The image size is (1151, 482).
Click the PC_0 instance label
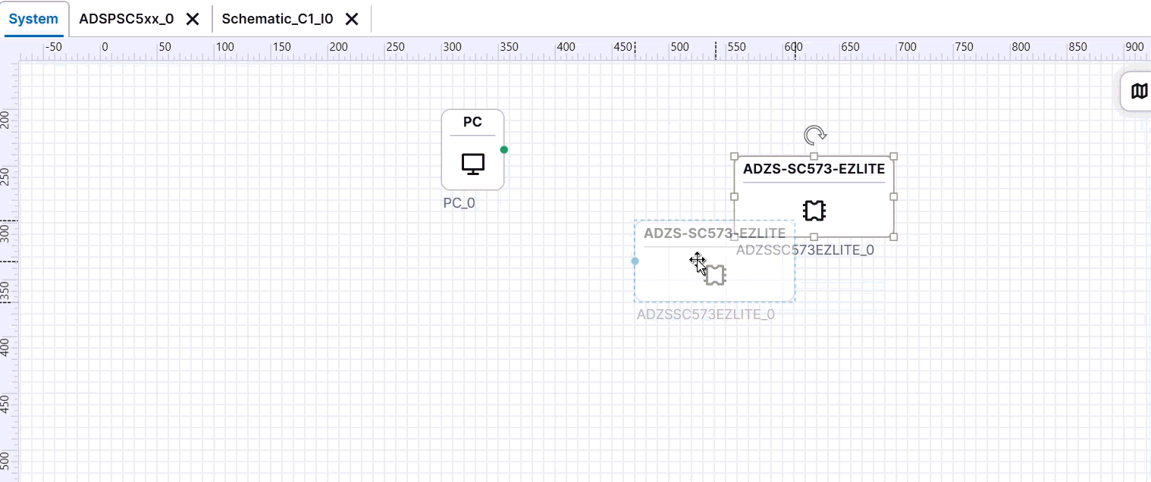click(459, 203)
